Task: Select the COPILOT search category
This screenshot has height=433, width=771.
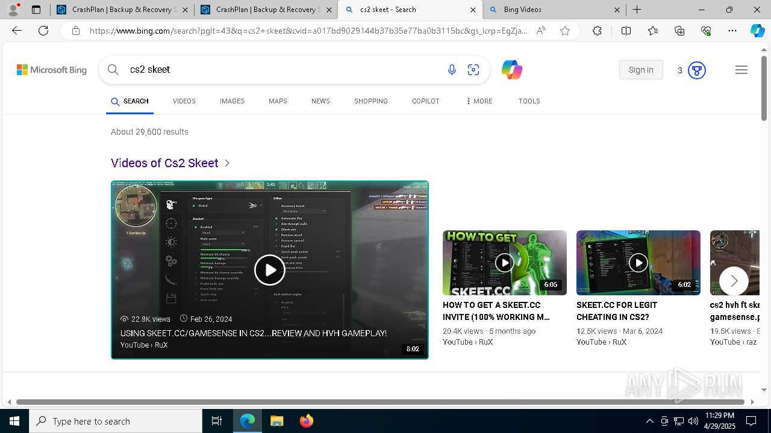Action: [x=426, y=101]
